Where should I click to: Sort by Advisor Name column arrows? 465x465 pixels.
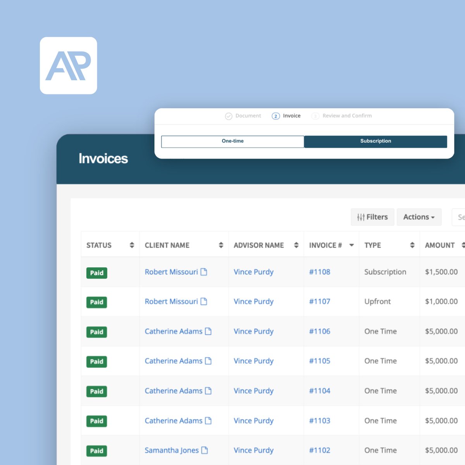click(296, 245)
